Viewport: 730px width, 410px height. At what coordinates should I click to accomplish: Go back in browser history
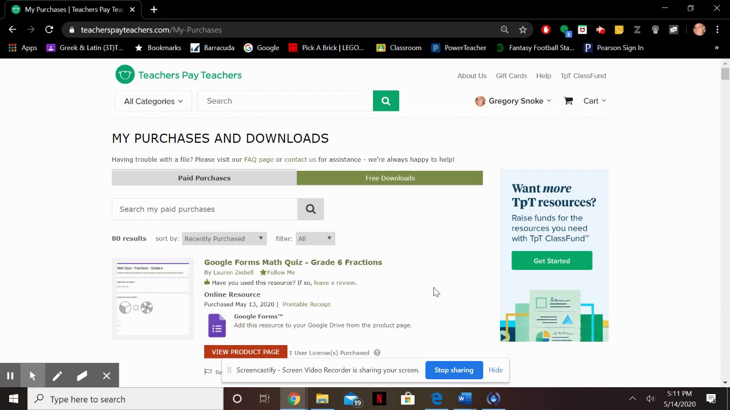coord(13,30)
